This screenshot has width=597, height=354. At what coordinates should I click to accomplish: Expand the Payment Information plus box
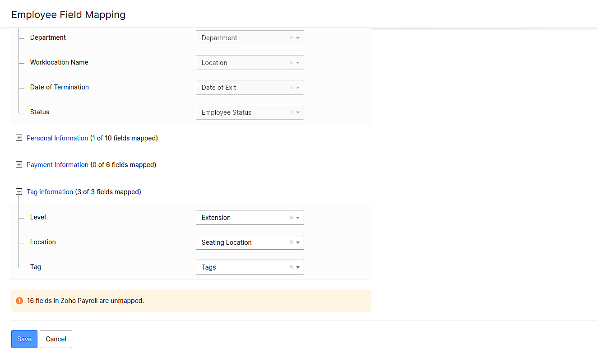(x=19, y=165)
